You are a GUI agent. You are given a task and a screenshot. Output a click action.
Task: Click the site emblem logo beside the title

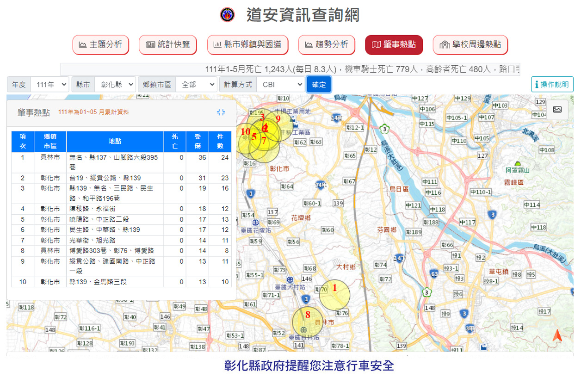tap(227, 15)
